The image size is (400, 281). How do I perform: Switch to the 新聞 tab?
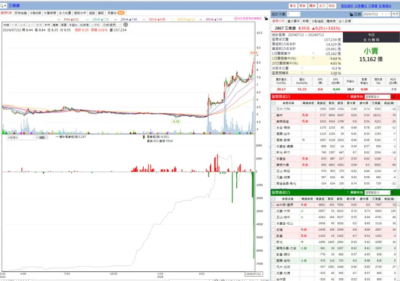[x=305, y=21]
